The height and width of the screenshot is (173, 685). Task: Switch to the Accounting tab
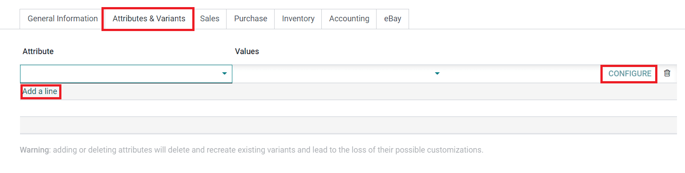349,19
